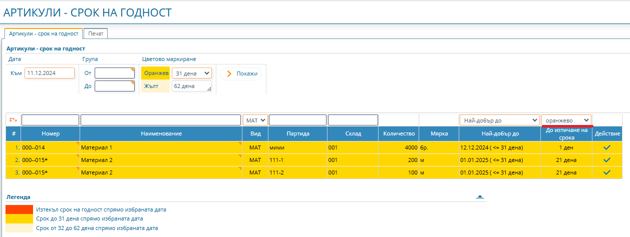Sort by the Вид column header
The height and width of the screenshot is (237, 630).
255,134
